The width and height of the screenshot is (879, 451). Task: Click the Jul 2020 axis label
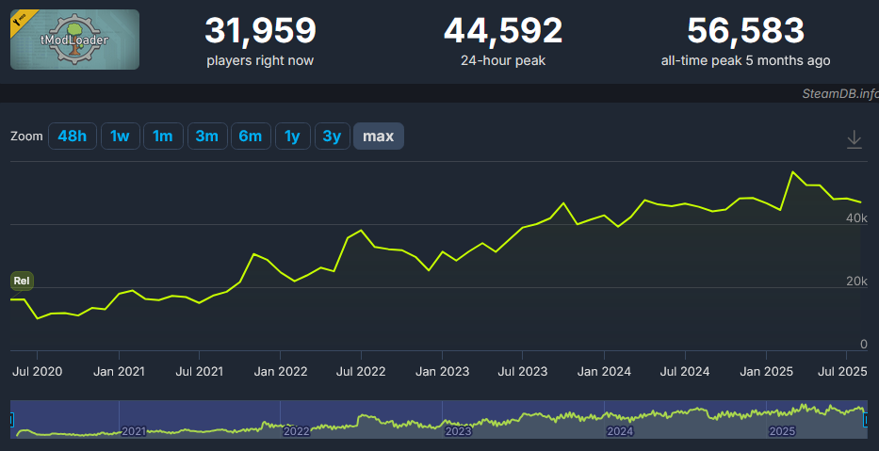(38, 372)
